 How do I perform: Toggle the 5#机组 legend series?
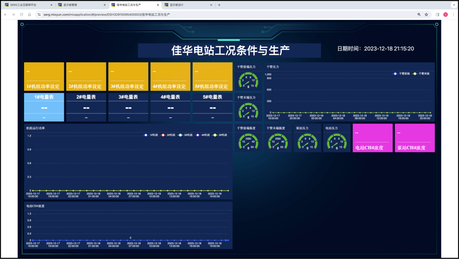pyautogui.click(x=220, y=135)
